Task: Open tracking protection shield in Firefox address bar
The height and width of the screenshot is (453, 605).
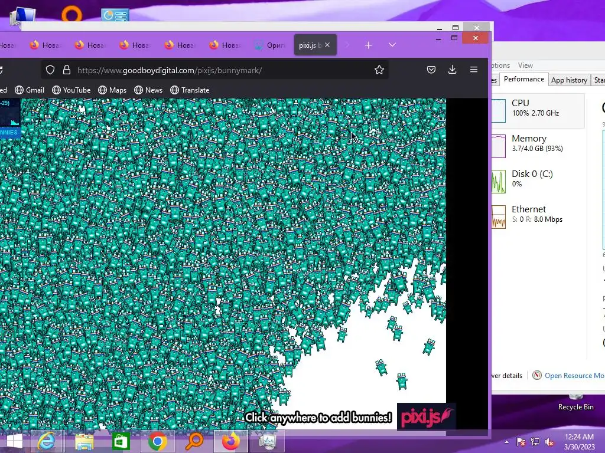Action: [x=50, y=70]
